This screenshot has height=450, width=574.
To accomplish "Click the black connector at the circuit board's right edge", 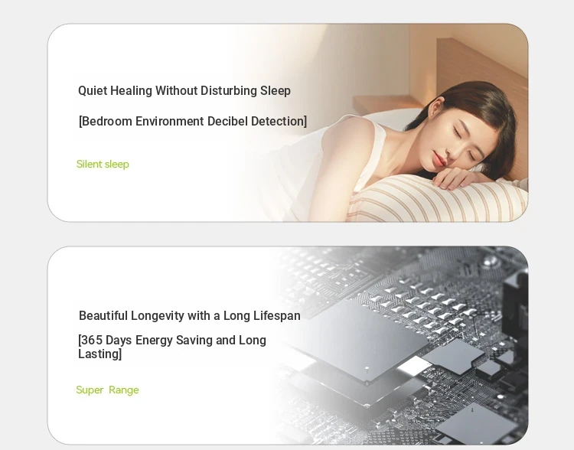I will 515,300.
